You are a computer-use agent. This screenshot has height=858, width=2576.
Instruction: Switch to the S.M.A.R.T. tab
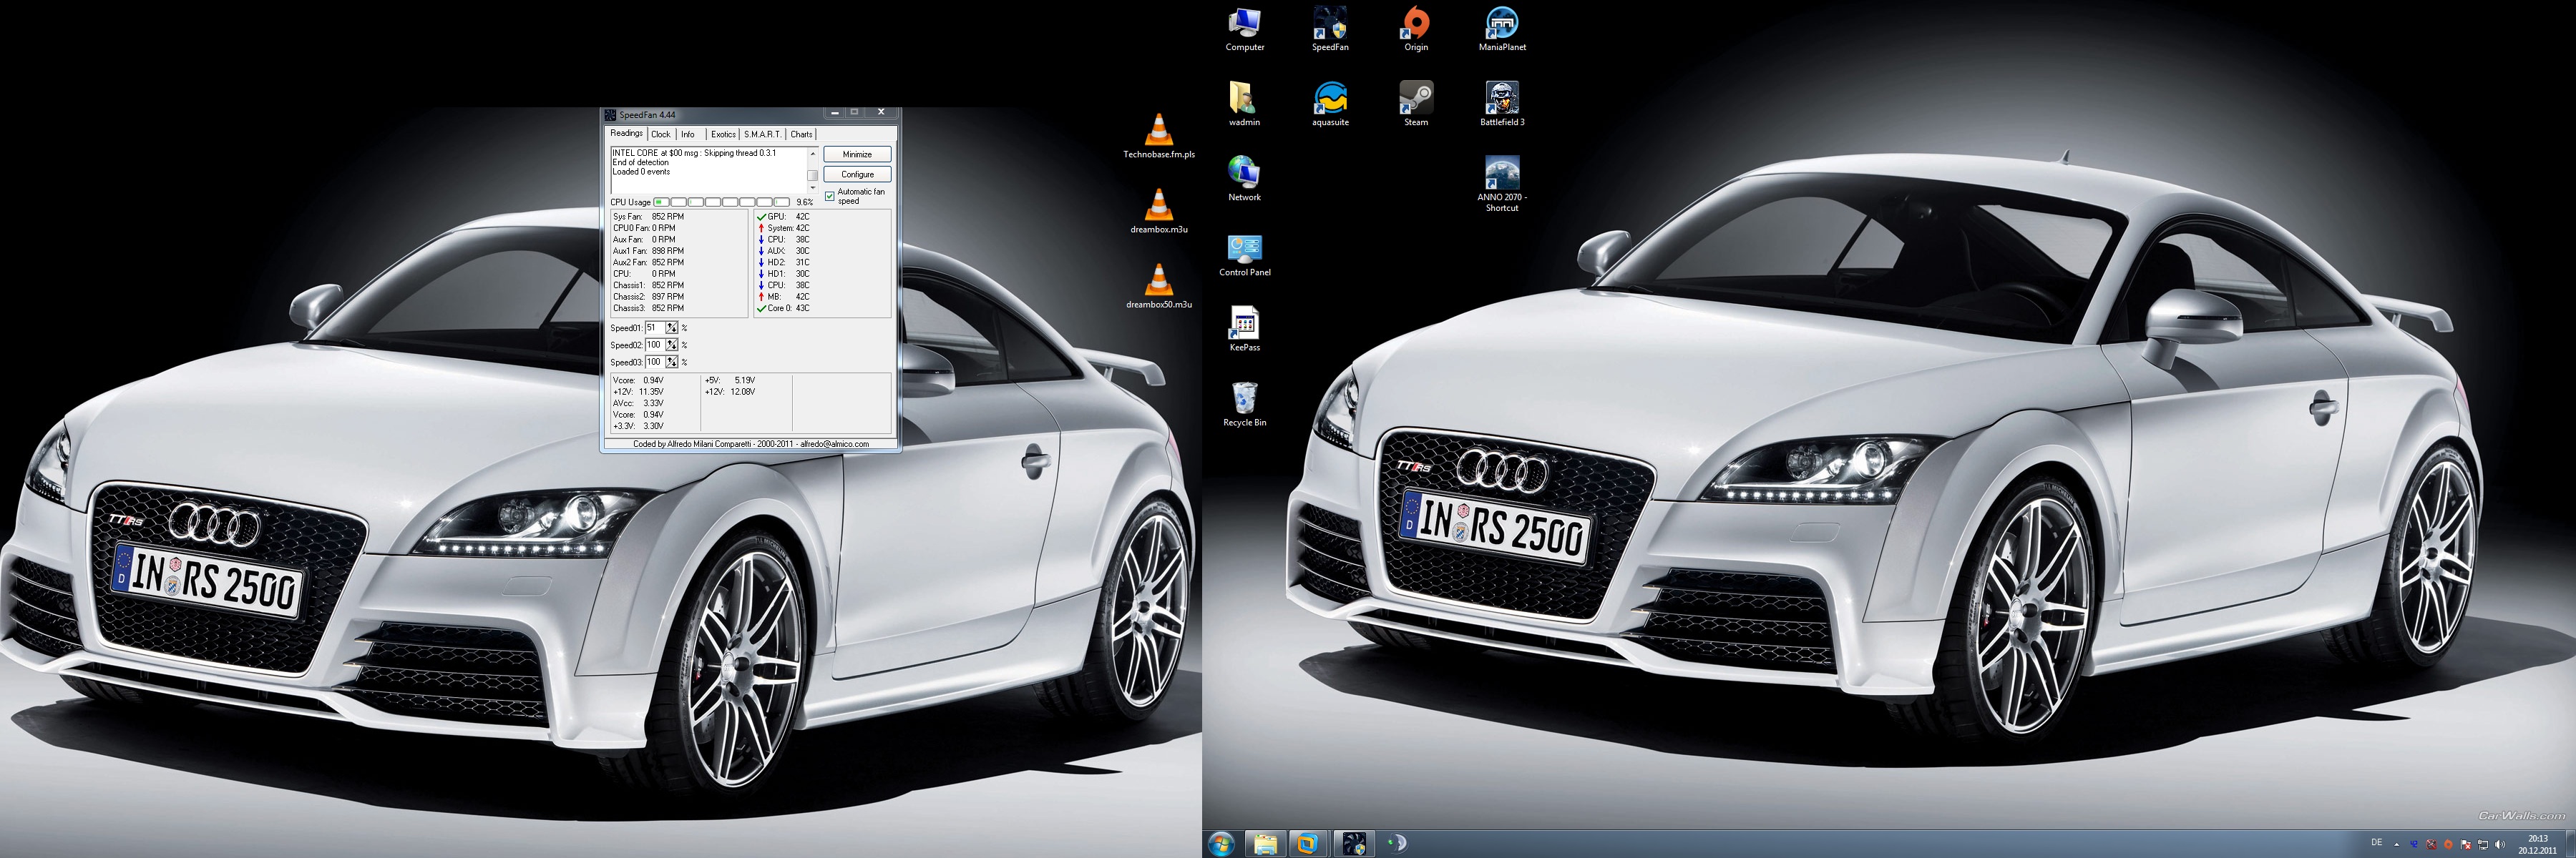pos(763,134)
